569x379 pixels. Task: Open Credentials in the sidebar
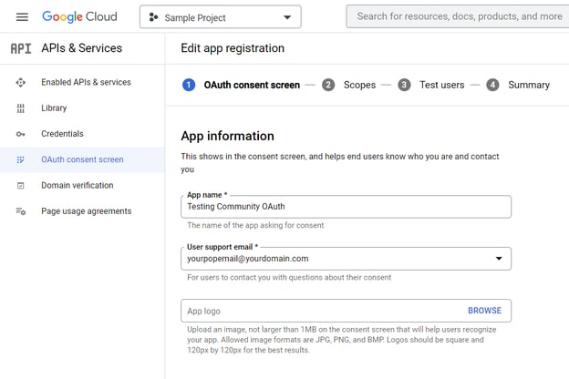point(62,134)
